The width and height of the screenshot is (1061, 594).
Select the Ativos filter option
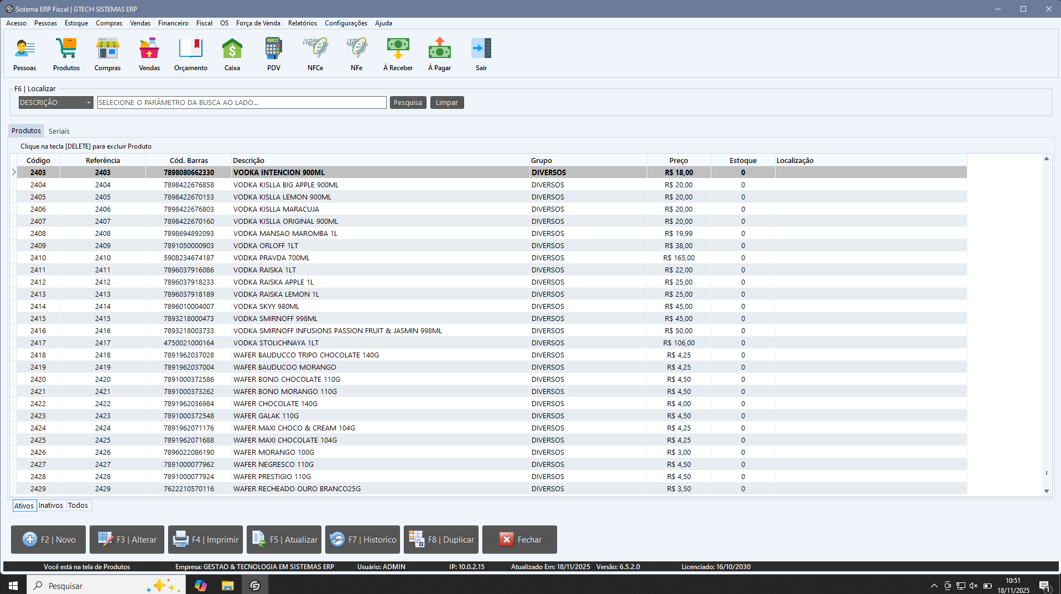point(24,506)
